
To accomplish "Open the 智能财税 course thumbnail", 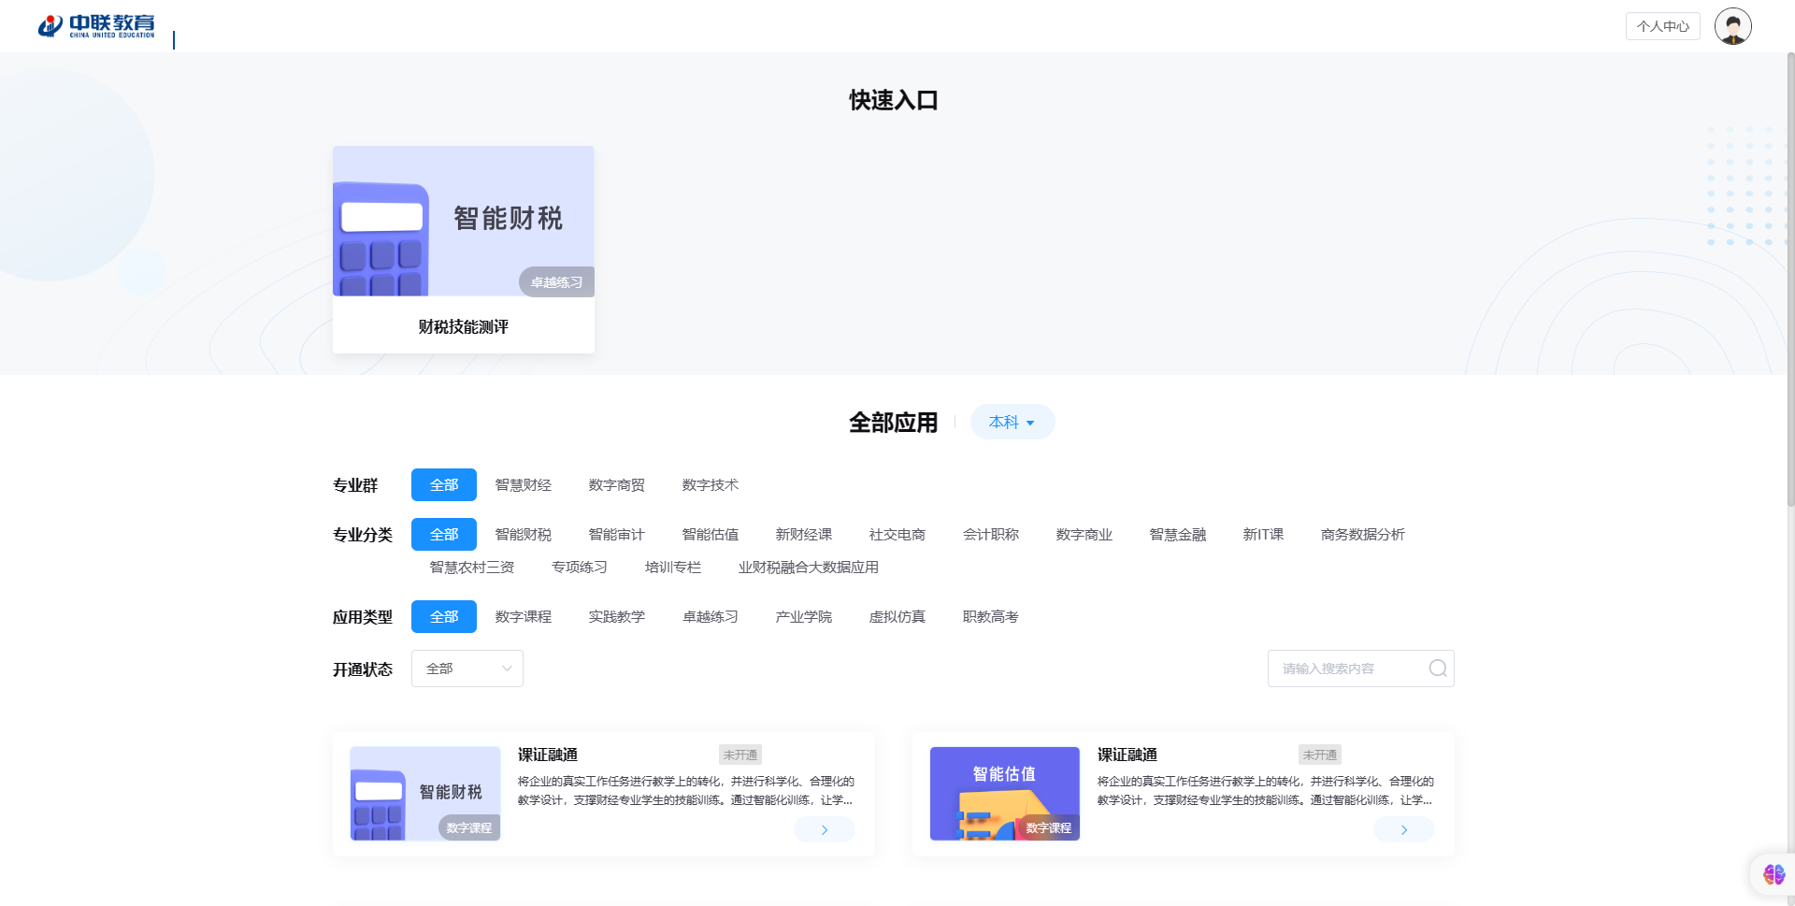I will (x=425, y=793).
